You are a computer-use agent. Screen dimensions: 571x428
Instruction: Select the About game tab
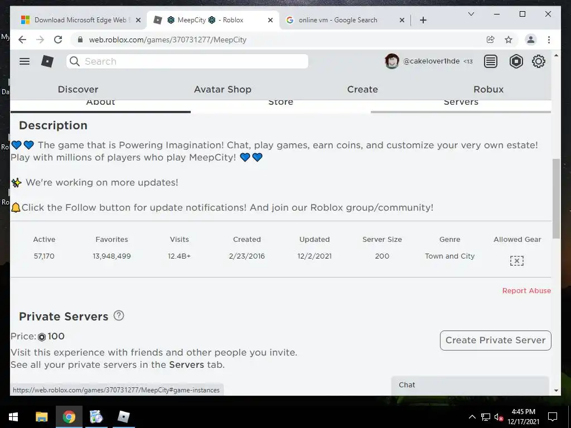(100, 105)
